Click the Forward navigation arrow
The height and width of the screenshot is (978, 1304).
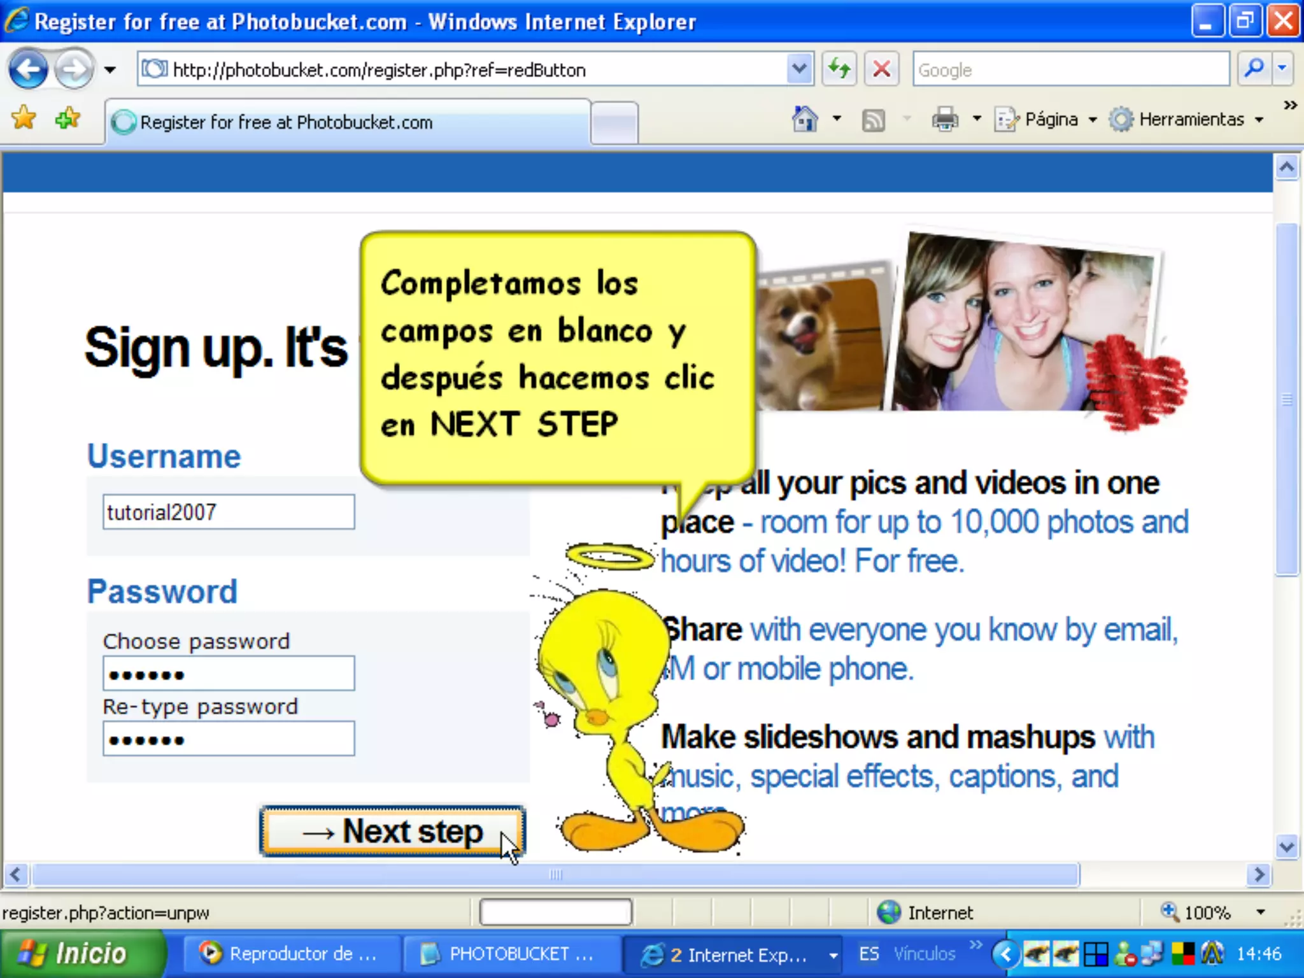coord(74,69)
